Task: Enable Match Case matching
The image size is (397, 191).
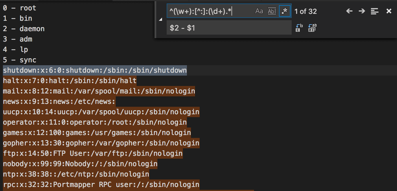Action: tap(259, 11)
